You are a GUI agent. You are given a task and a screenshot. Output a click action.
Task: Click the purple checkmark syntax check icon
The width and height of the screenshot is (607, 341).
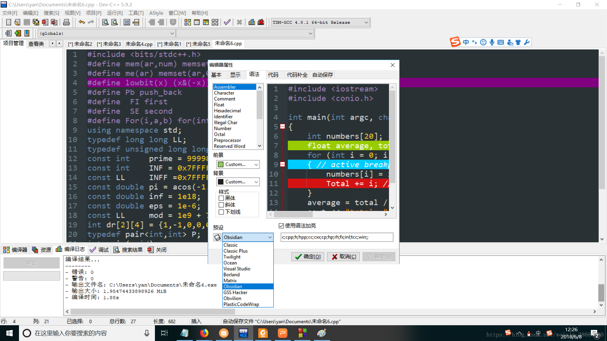tap(227, 22)
